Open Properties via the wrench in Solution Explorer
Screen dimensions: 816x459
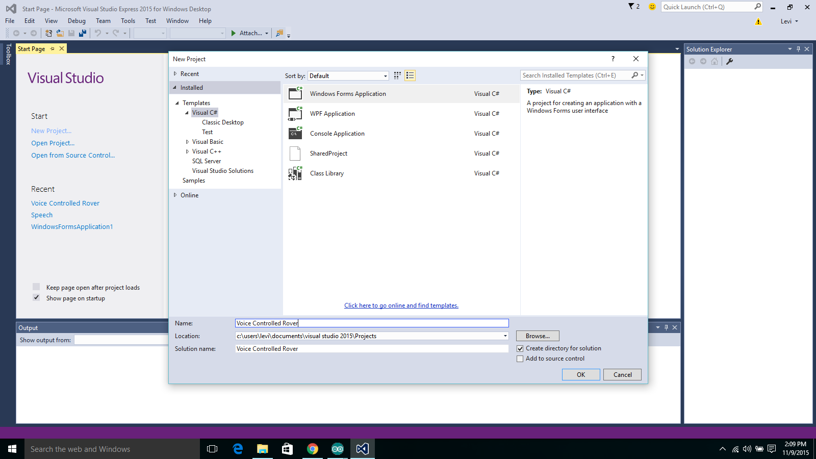point(730,61)
